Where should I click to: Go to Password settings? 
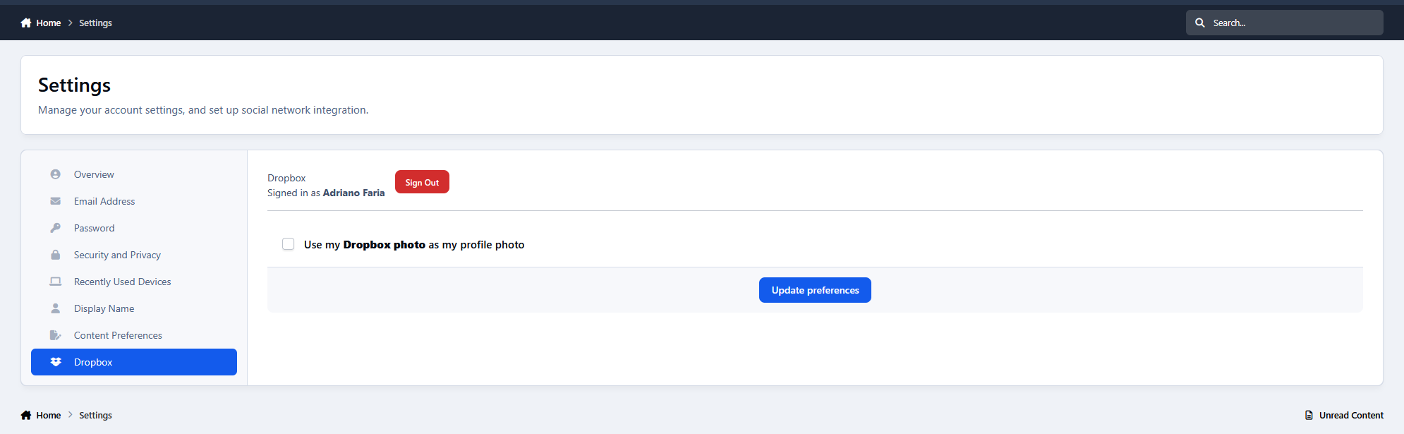(x=134, y=228)
